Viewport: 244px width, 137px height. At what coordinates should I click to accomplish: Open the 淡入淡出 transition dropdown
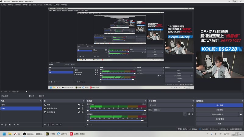171,105
